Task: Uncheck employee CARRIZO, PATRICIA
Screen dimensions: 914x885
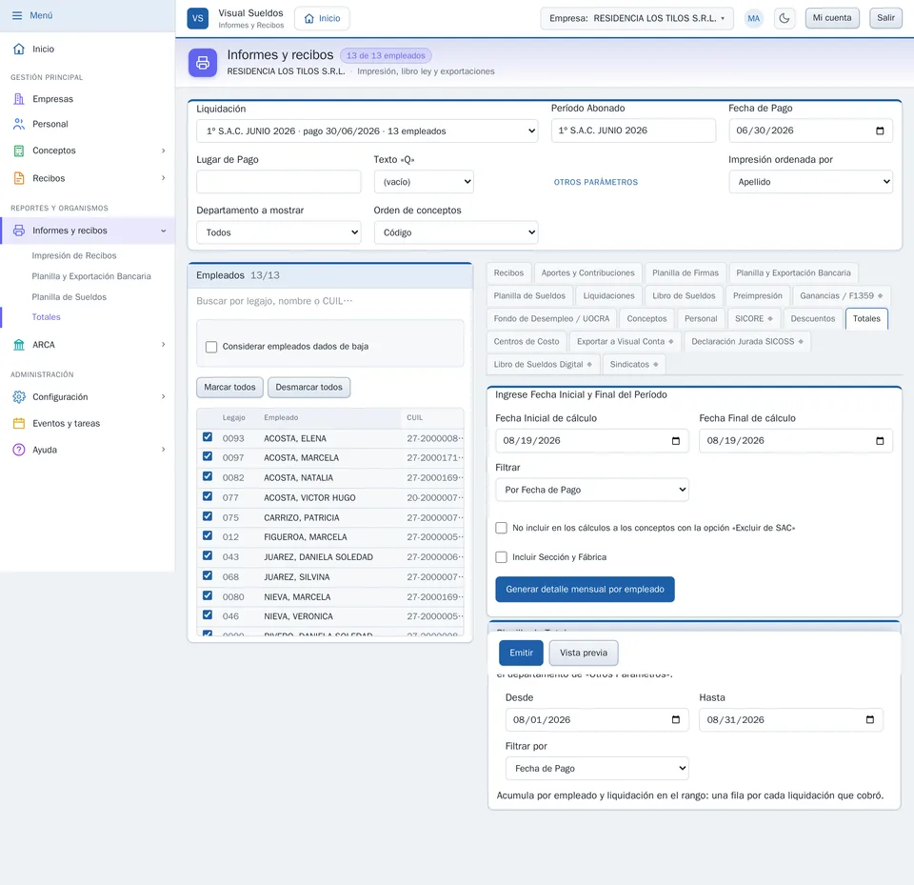Action: tap(208, 516)
